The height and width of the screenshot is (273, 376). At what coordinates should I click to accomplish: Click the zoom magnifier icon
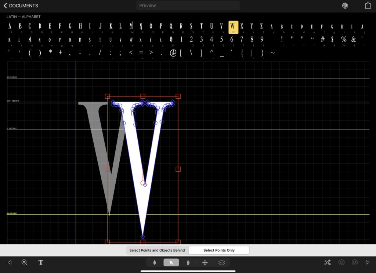coord(25,262)
